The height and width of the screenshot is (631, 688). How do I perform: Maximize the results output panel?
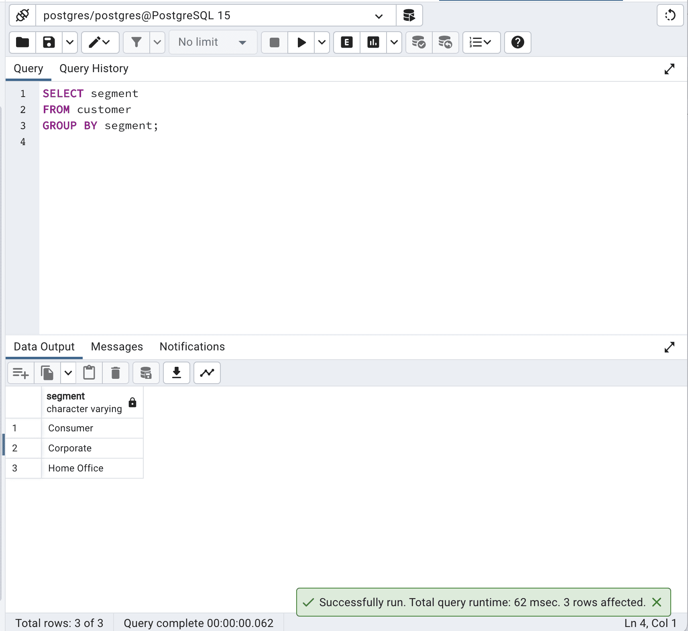(669, 347)
